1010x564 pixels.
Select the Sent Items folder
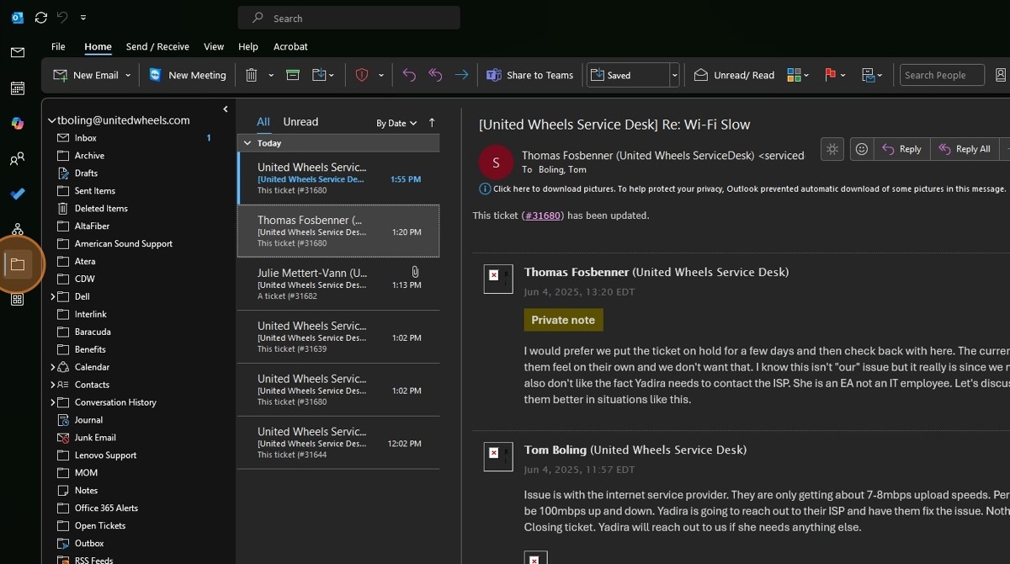pyautogui.click(x=95, y=191)
